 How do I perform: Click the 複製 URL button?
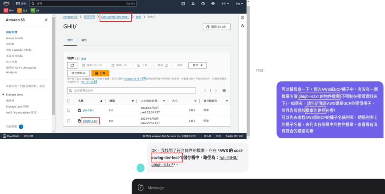(120, 65)
